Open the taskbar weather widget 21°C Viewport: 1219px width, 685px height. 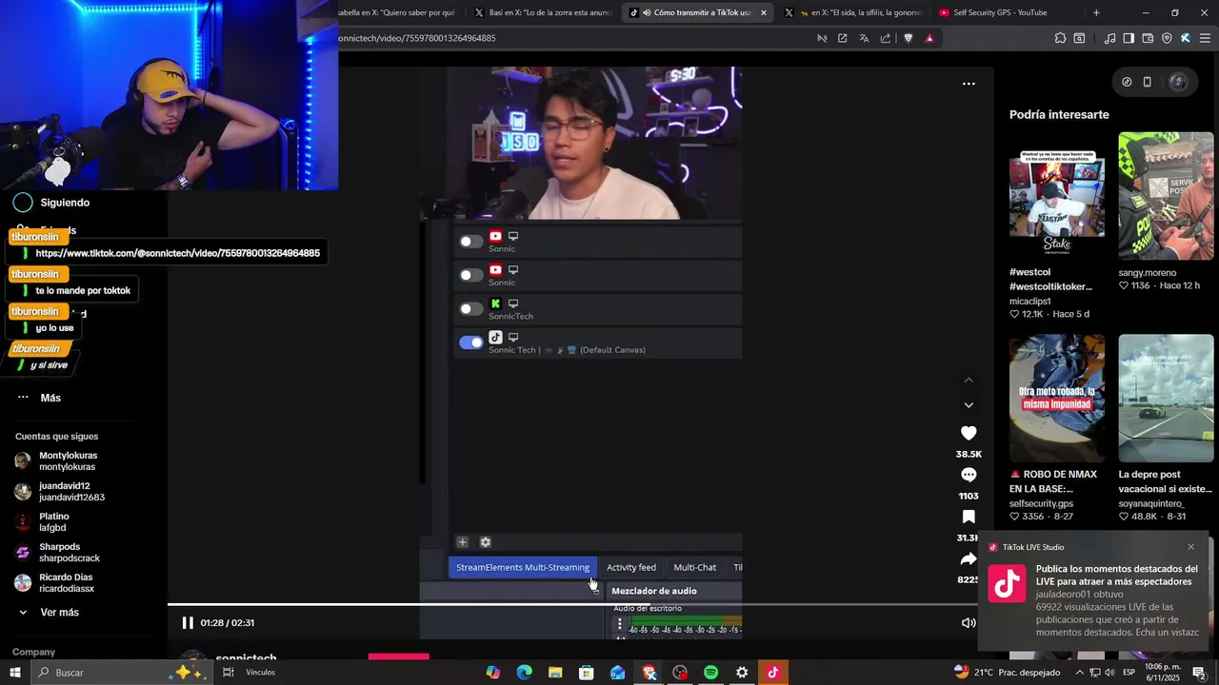[x=1007, y=673]
